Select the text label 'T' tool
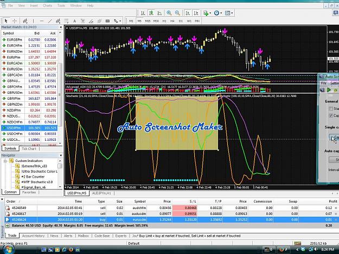 click(x=83, y=21)
